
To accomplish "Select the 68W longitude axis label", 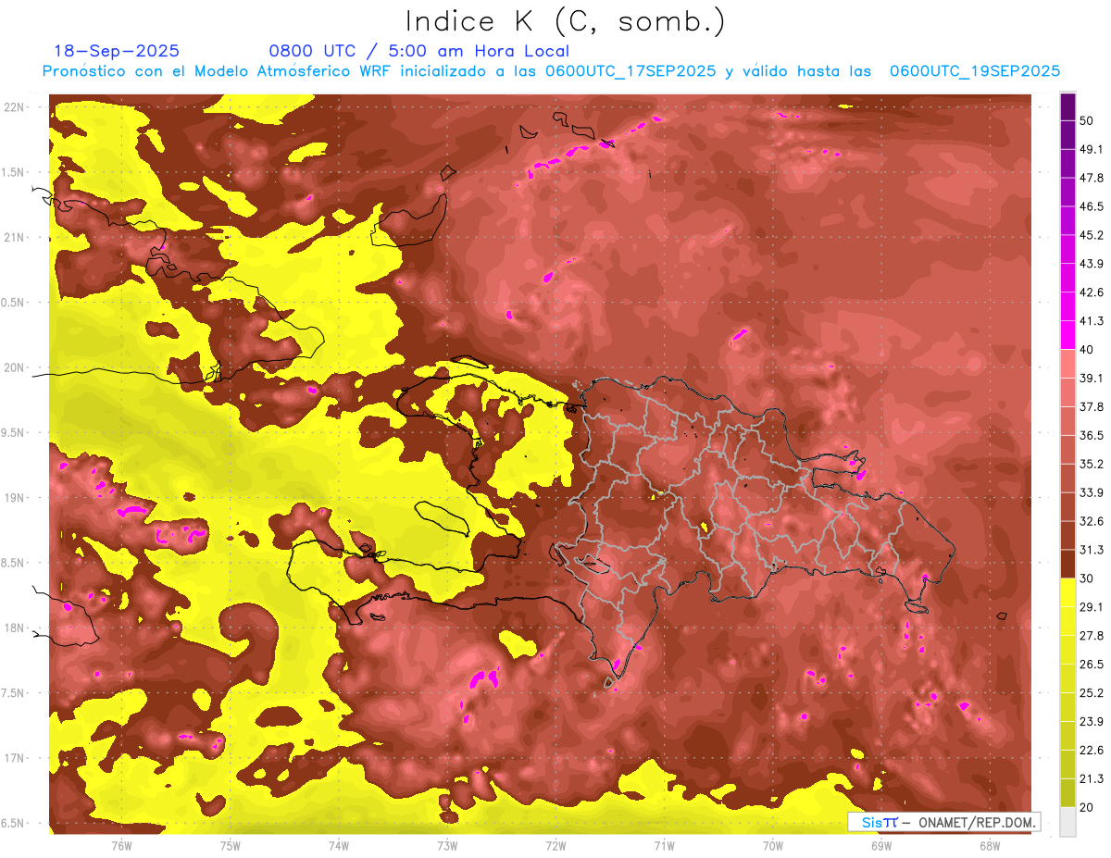I will coord(990,846).
